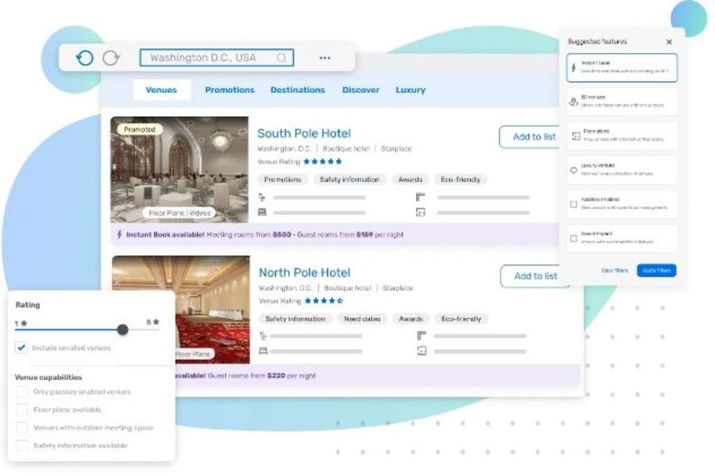Open the three-dot more options menu
The width and height of the screenshot is (715, 476).
[325, 58]
